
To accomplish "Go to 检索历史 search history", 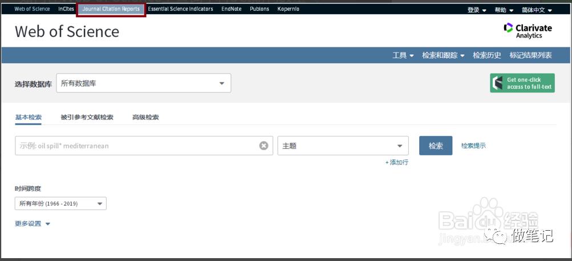I will pyautogui.click(x=487, y=55).
